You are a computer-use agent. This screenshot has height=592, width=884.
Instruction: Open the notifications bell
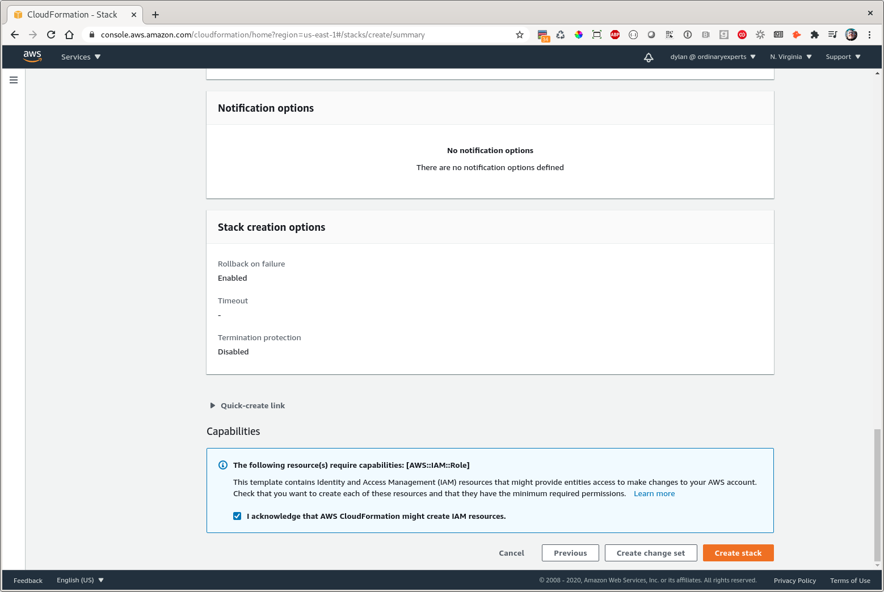[649, 57]
